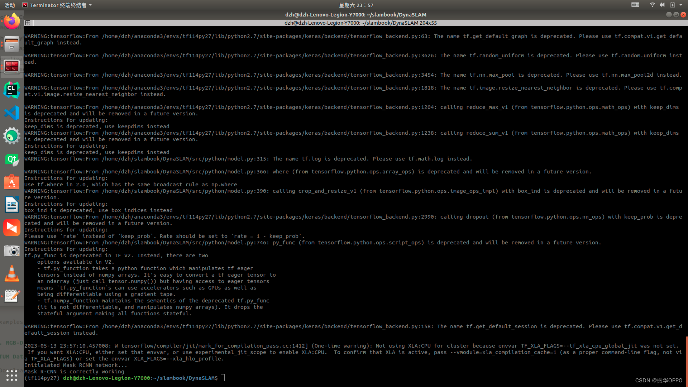Open the Wi-Fi network indicator
This screenshot has height=387, width=688.
click(652, 5)
